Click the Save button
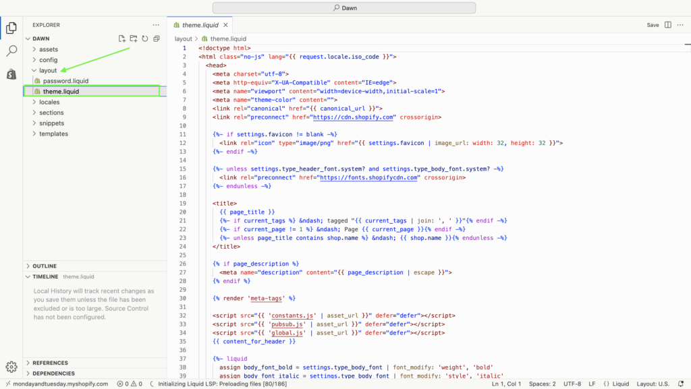 click(x=653, y=25)
